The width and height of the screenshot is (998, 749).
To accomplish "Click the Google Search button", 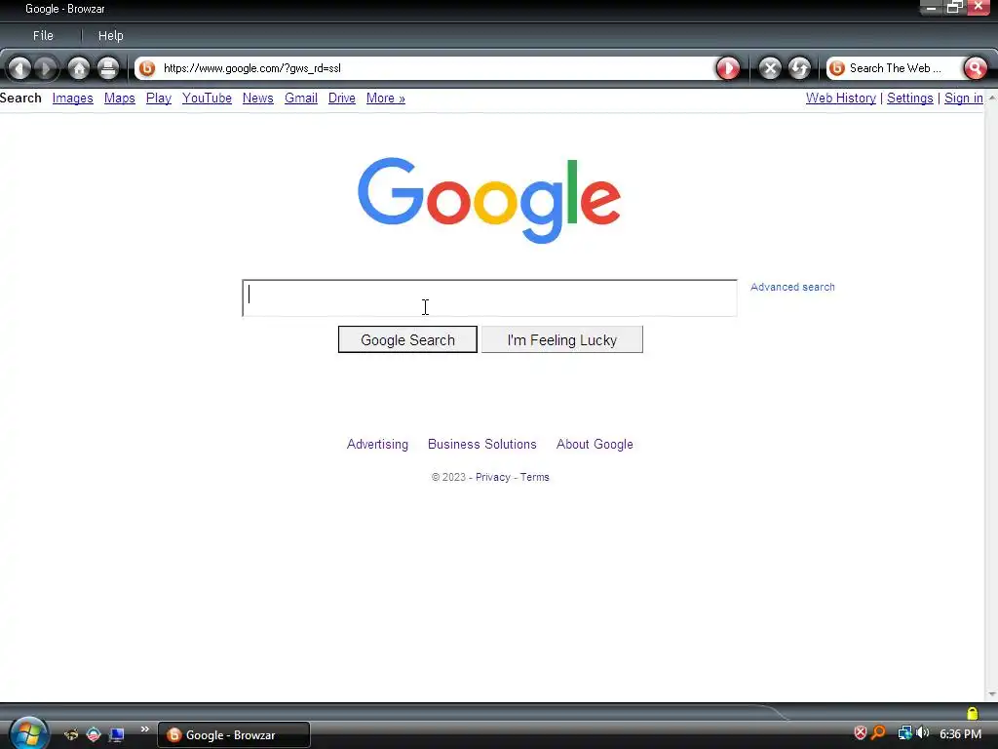I will tap(407, 339).
